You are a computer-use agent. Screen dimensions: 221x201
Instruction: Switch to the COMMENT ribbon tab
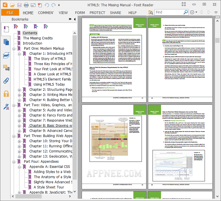[x=46, y=13]
